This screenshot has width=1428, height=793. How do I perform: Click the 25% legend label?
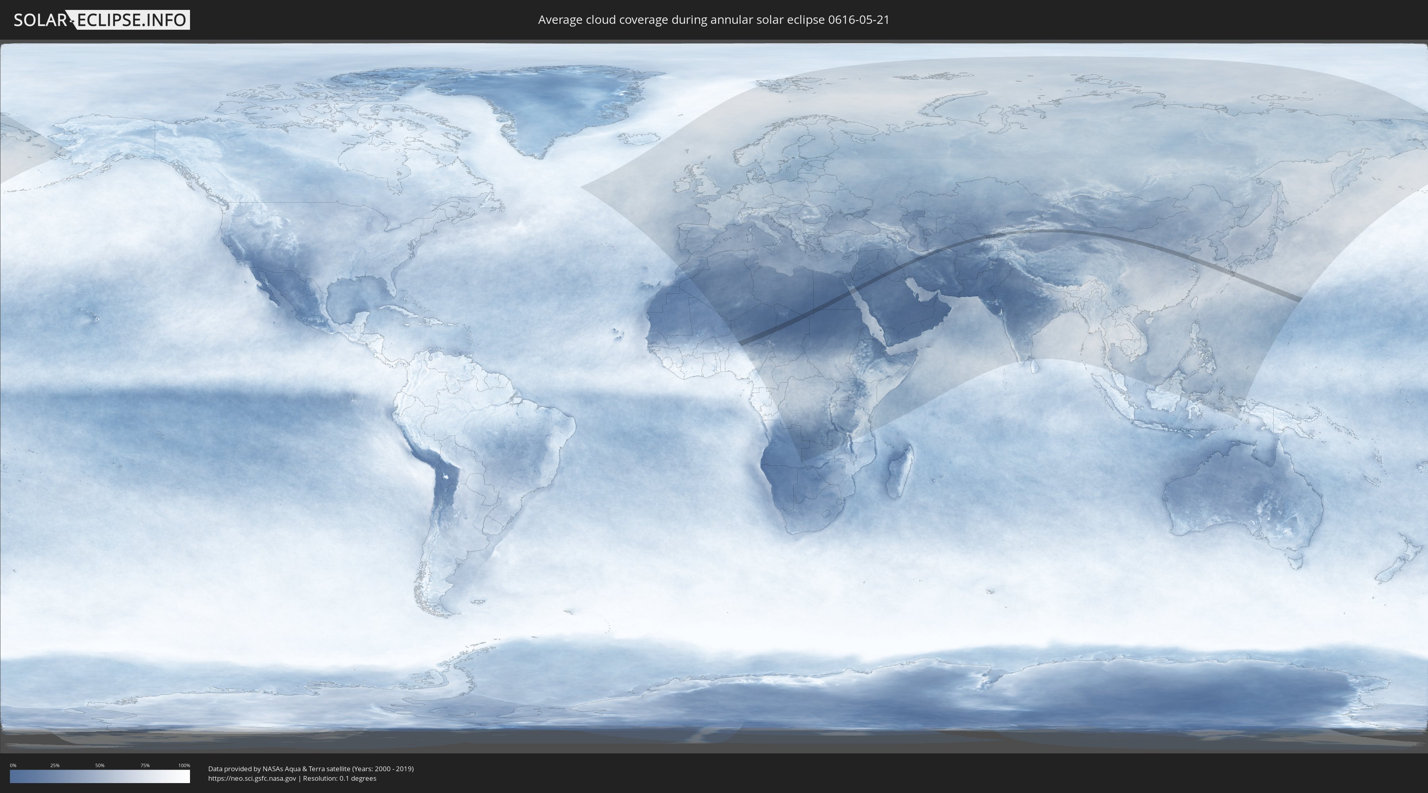tap(55, 765)
